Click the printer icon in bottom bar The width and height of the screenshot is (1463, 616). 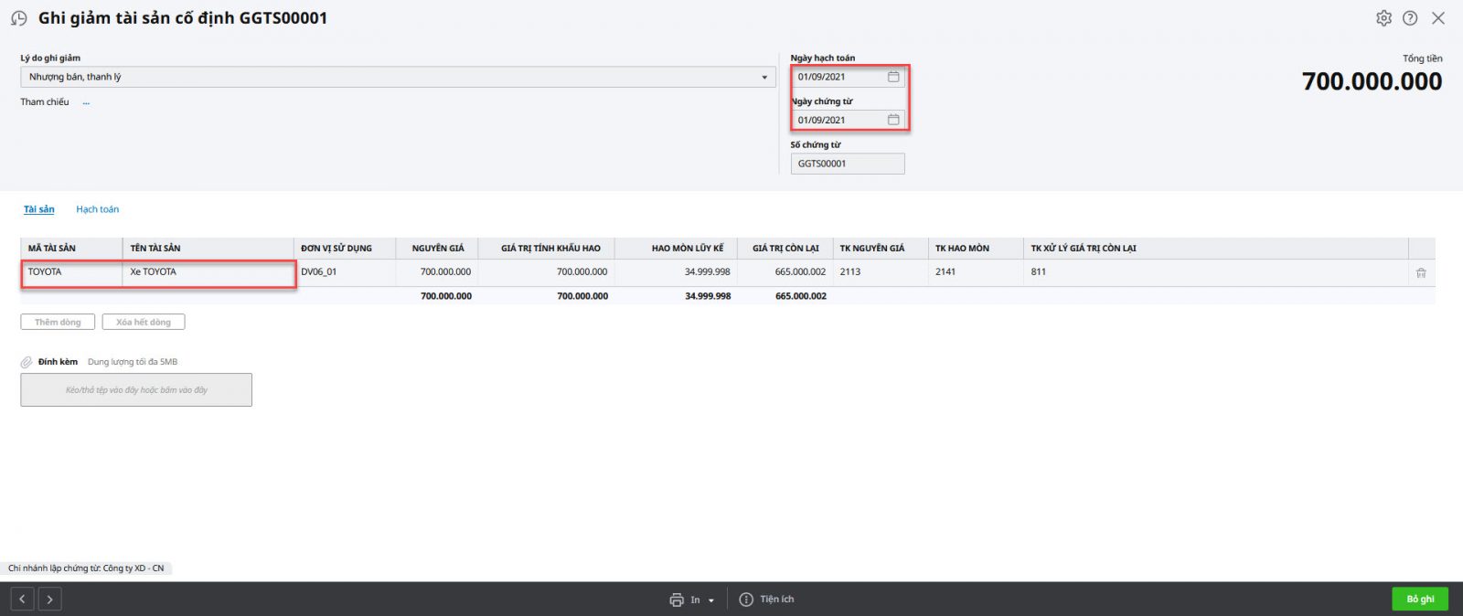coord(677,600)
